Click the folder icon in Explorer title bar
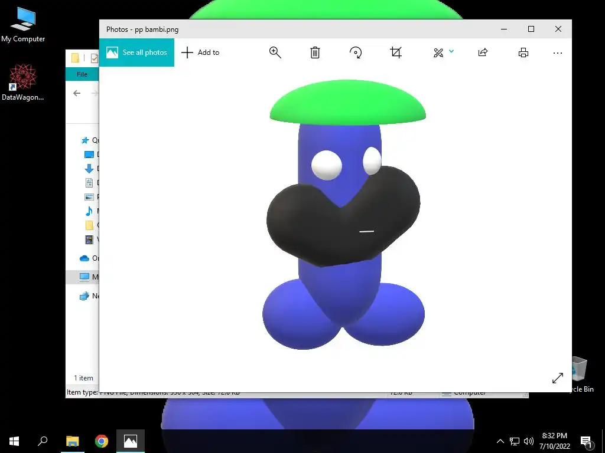This screenshot has width=605, height=453. pyautogui.click(x=75, y=58)
